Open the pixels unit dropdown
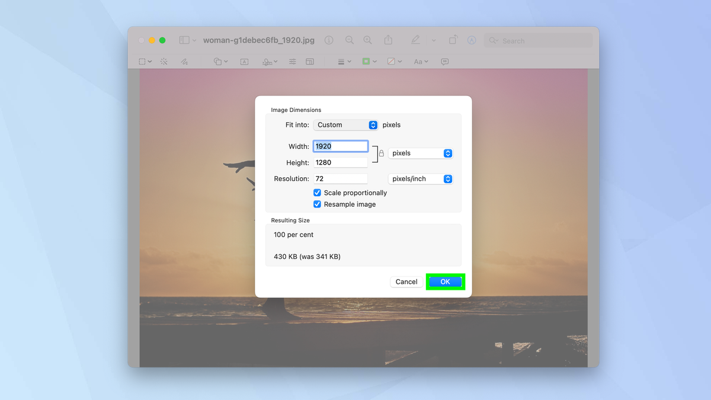Screen dimensions: 711x400 click(421, 153)
